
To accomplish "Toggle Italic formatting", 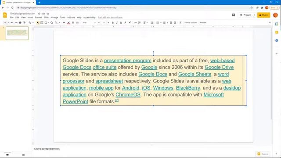I will 117,23.
